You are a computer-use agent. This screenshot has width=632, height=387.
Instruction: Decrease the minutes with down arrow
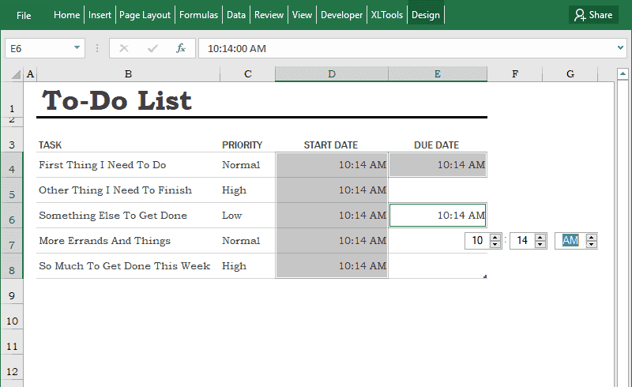coord(540,244)
